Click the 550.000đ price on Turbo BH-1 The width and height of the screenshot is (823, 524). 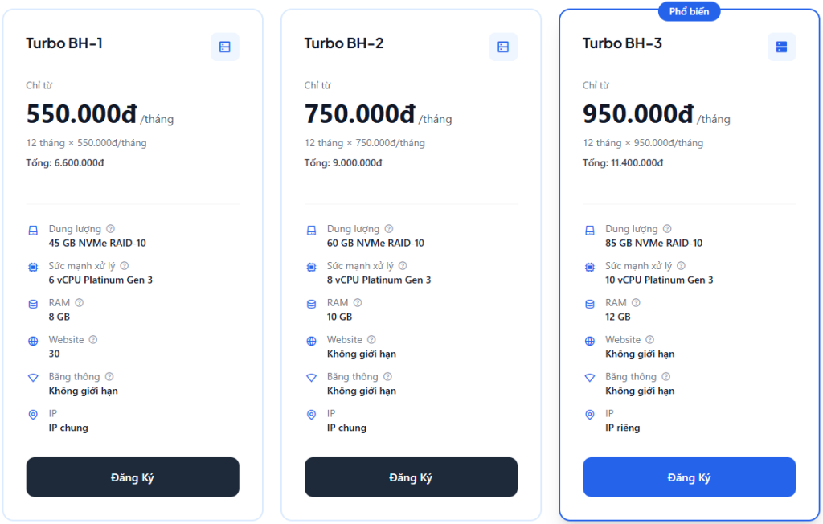tap(81, 114)
